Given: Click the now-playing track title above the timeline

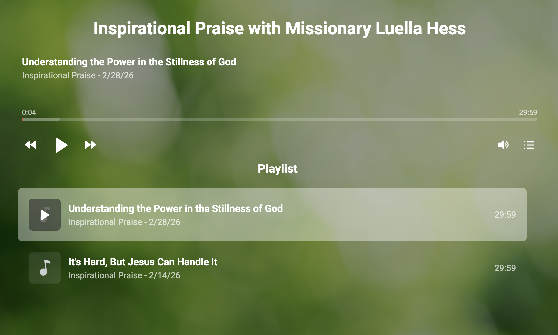Looking at the screenshot, I should [129, 62].
